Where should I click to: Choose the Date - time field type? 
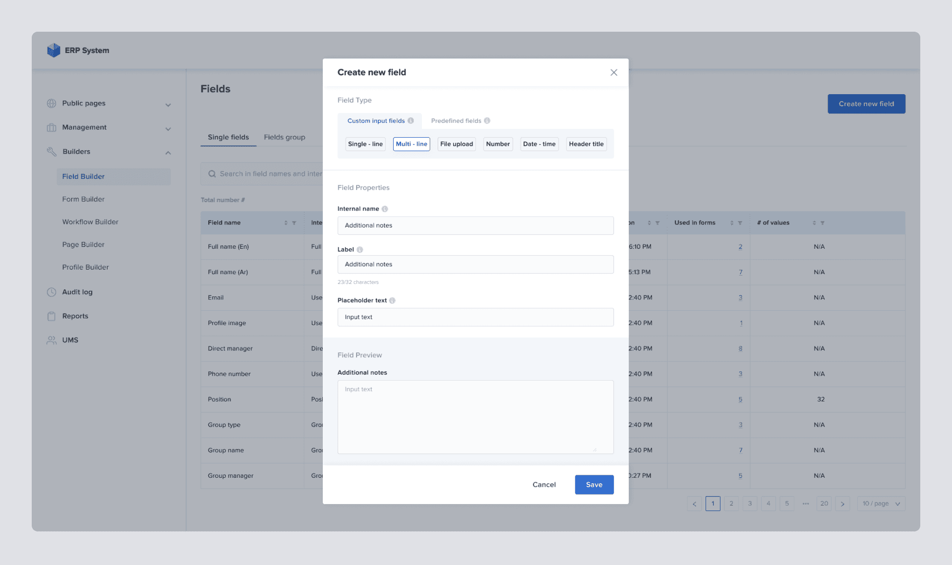tap(539, 144)
